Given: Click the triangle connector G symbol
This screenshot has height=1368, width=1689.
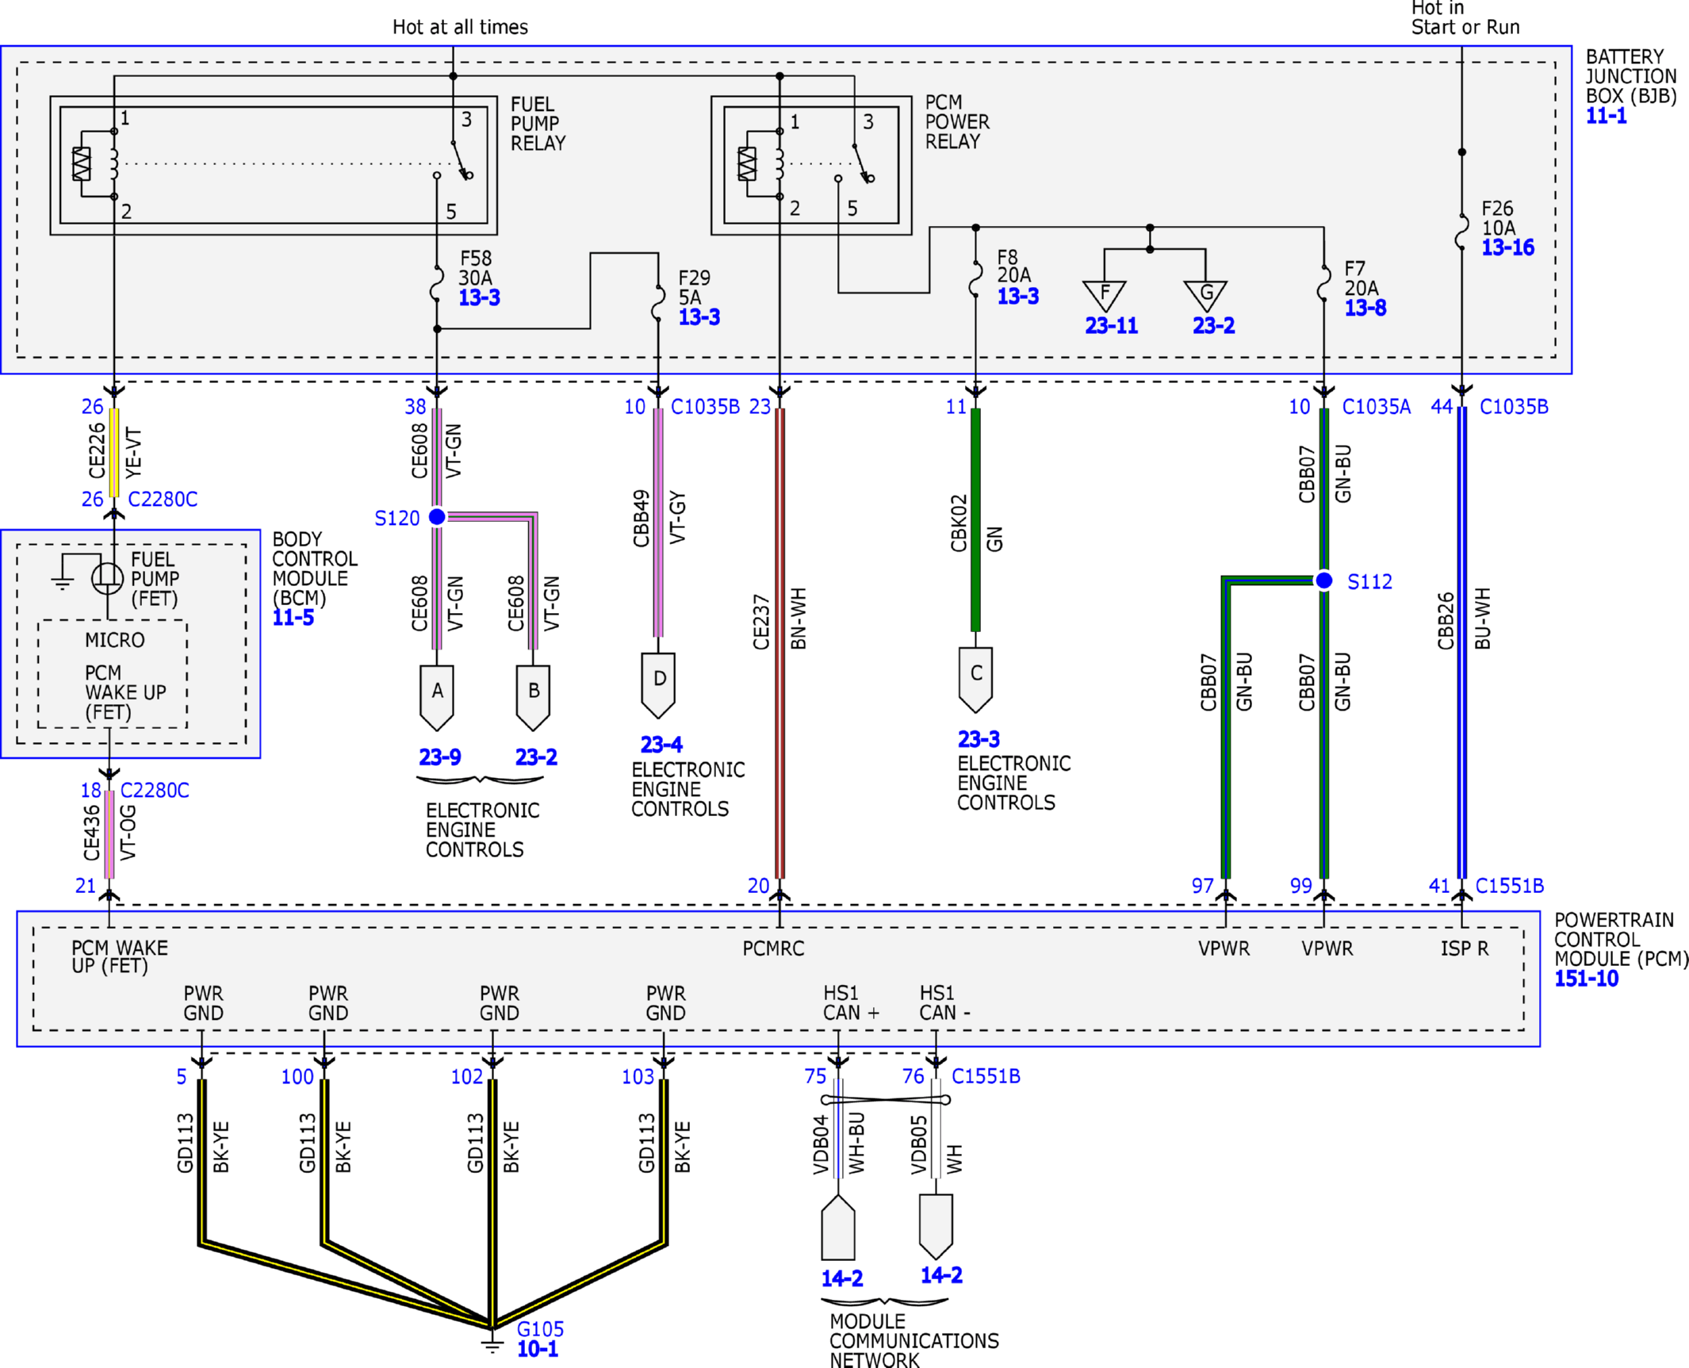Looking at the screenshot, I should pyautogui.click(x=1205, y=295).
